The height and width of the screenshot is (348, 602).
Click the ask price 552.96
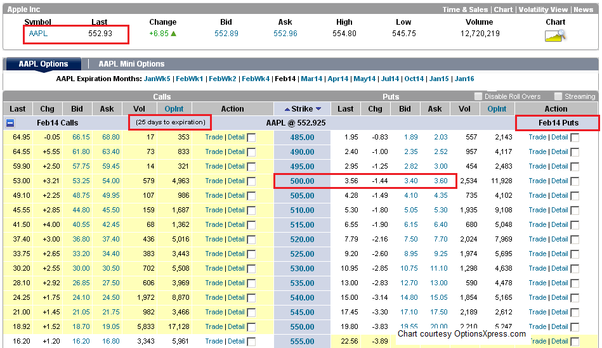(285, 34)
